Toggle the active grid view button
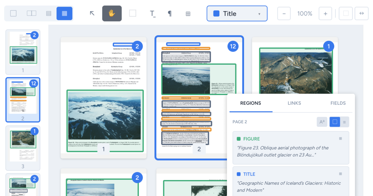Image resolution: width=373 pixels, height=196 pixels. [x=64, y=13]
